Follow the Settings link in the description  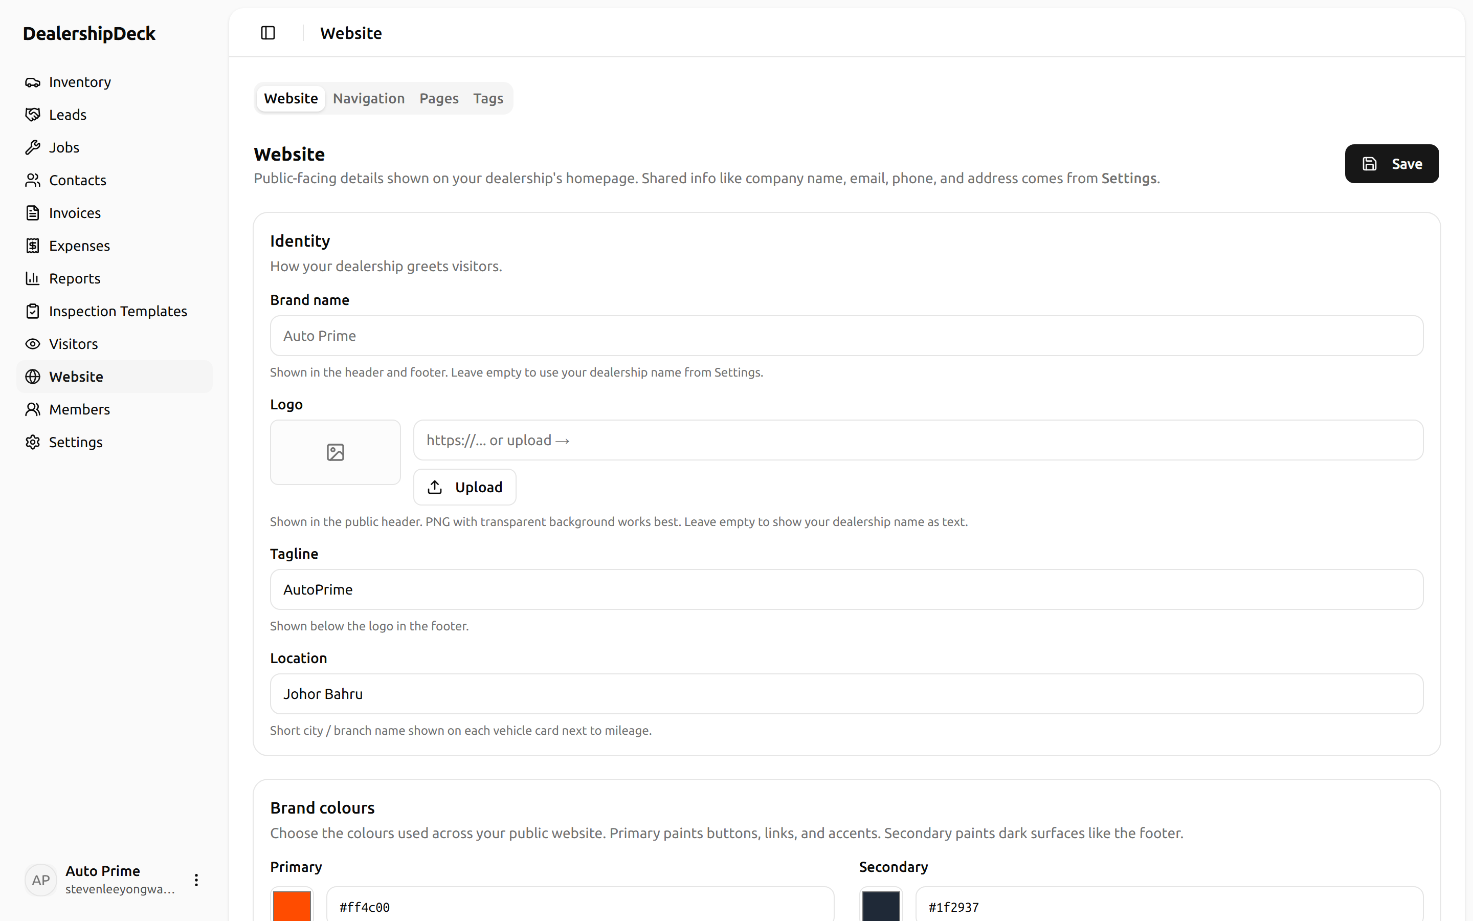(x=1128, y=179)
